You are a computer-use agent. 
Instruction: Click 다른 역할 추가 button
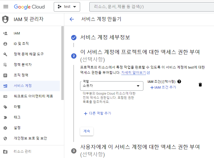click(x=98, y=113)
